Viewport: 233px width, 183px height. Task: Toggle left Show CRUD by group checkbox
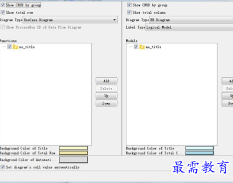pos(2,5)
